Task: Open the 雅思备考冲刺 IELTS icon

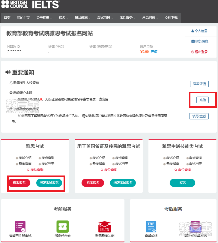Action: [x=105, y=227]
